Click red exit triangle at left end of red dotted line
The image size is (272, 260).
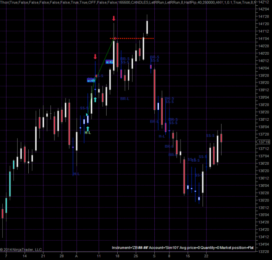pyautogui.click(x=115, y=38)
